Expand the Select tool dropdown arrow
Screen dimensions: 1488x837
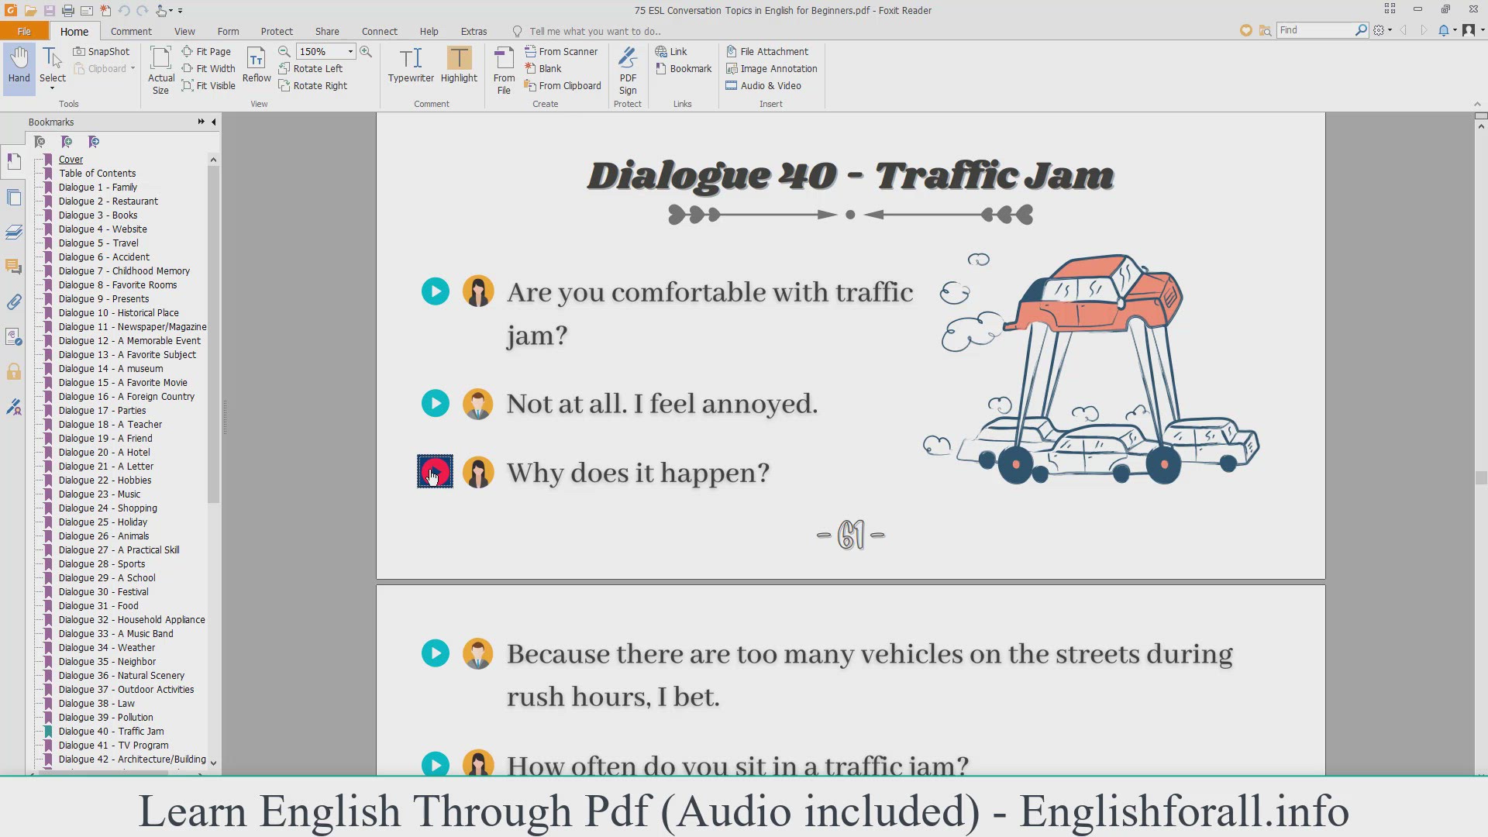tap(53, 89)
